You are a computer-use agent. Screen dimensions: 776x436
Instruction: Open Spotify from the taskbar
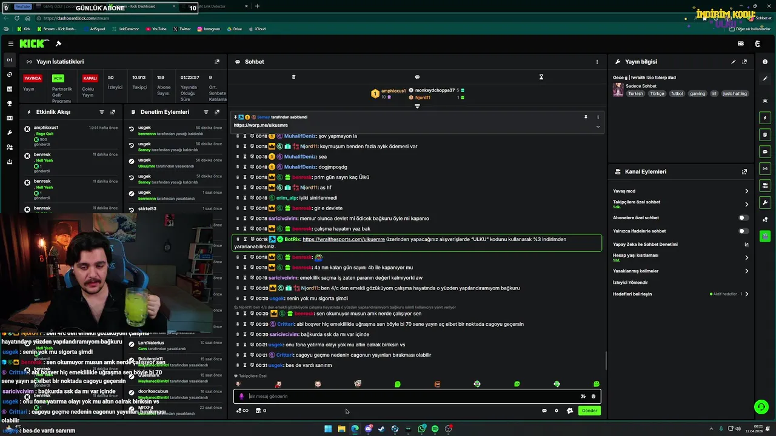click(435, 429)
